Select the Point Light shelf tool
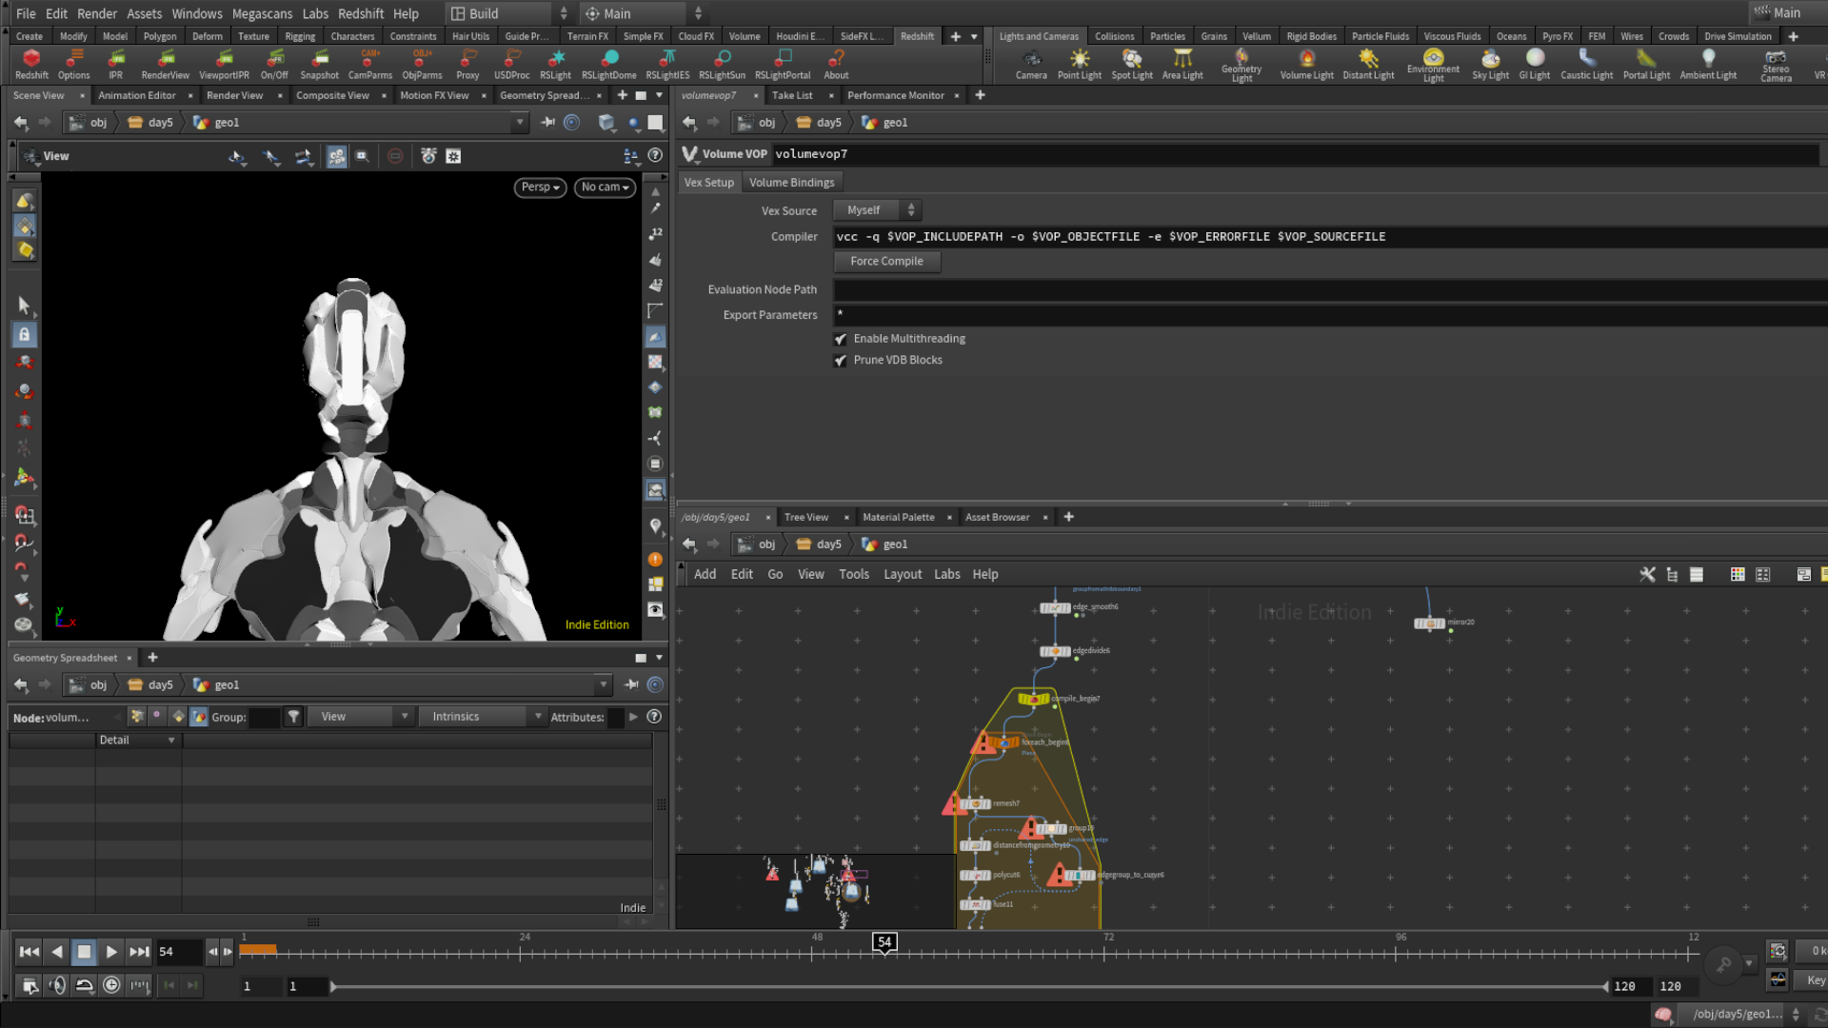Screen dimensions: 1828x1028 pyautogui.click(x=1079, y=64)
